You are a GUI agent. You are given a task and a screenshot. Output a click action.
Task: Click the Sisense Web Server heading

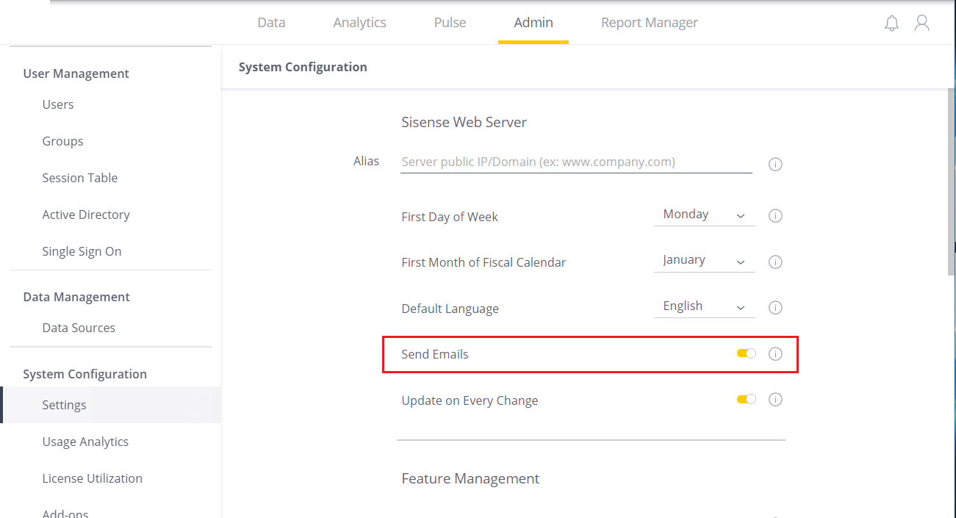pyautogui.click(x=464, y=122)
